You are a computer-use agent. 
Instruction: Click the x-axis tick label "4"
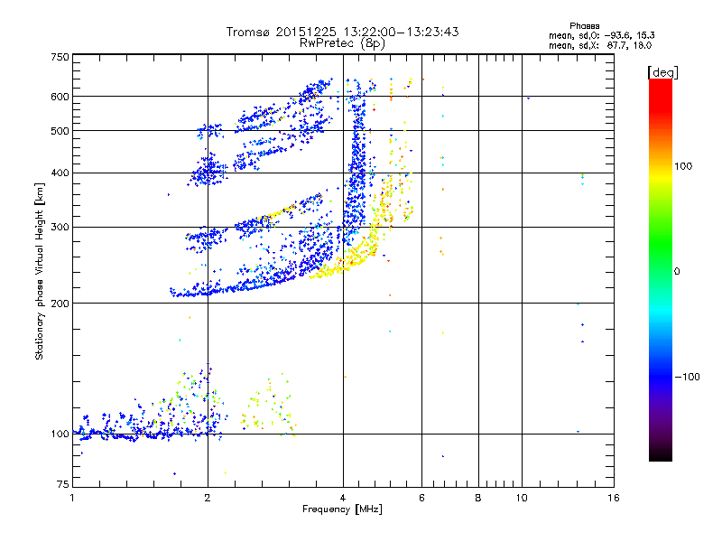(343, 498)
